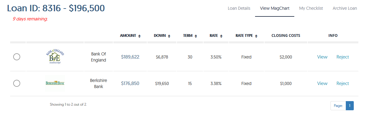Click the $2,000 closing costs cell
Viewport: 374px width, 120px height.
286,57
